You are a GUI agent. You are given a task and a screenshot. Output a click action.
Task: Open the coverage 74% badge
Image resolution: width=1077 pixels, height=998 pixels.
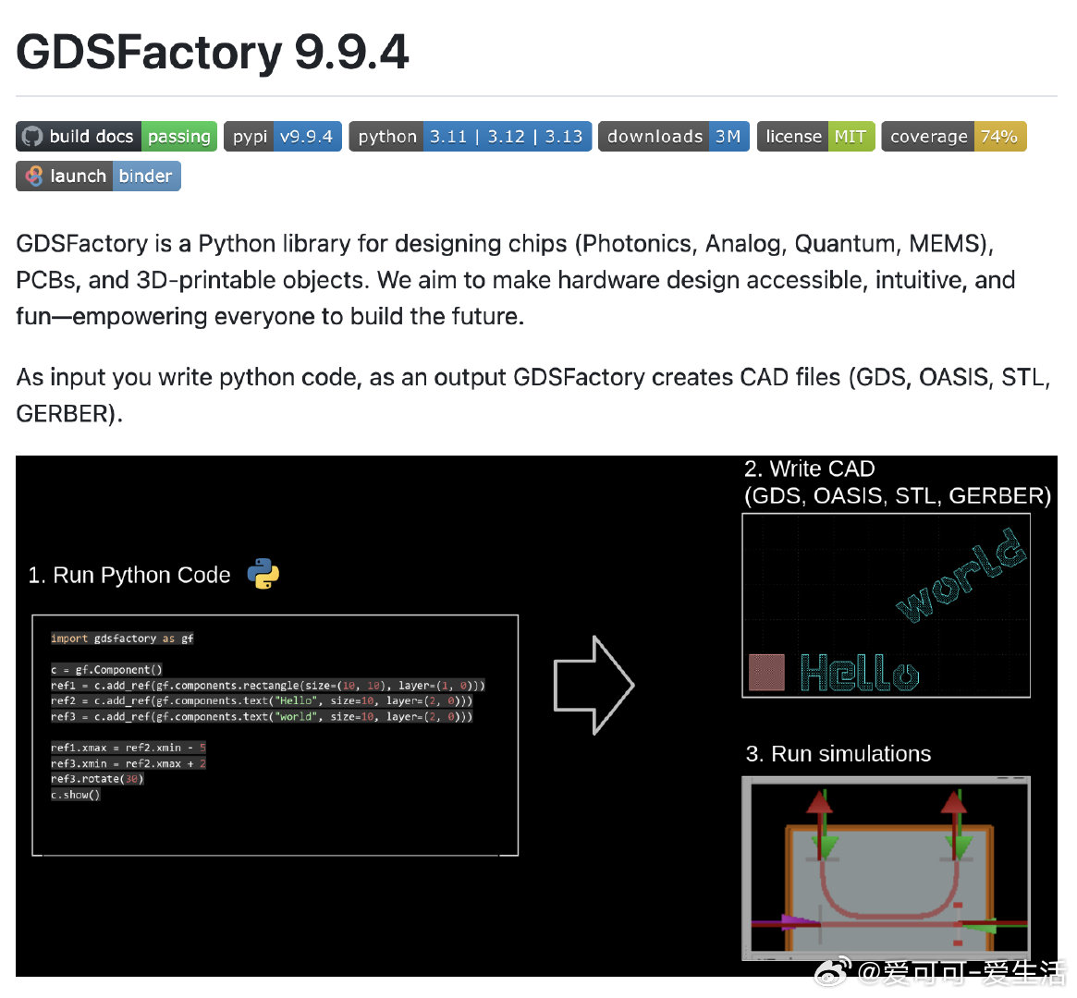tap(953, 137)
